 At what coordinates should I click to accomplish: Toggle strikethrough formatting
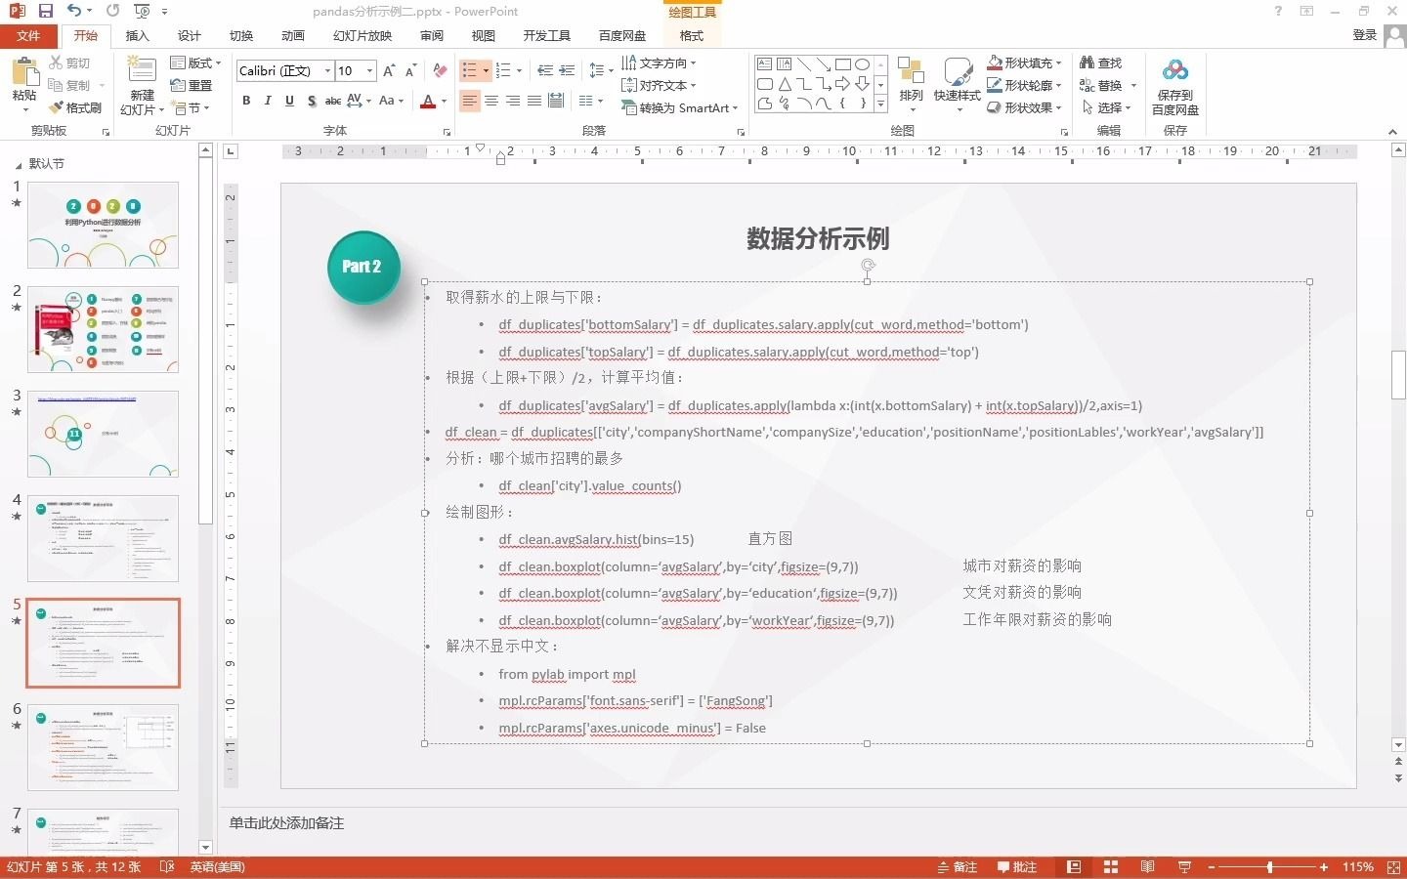coord(332,101)
